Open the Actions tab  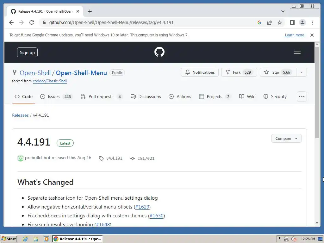[x=180, y=97]
